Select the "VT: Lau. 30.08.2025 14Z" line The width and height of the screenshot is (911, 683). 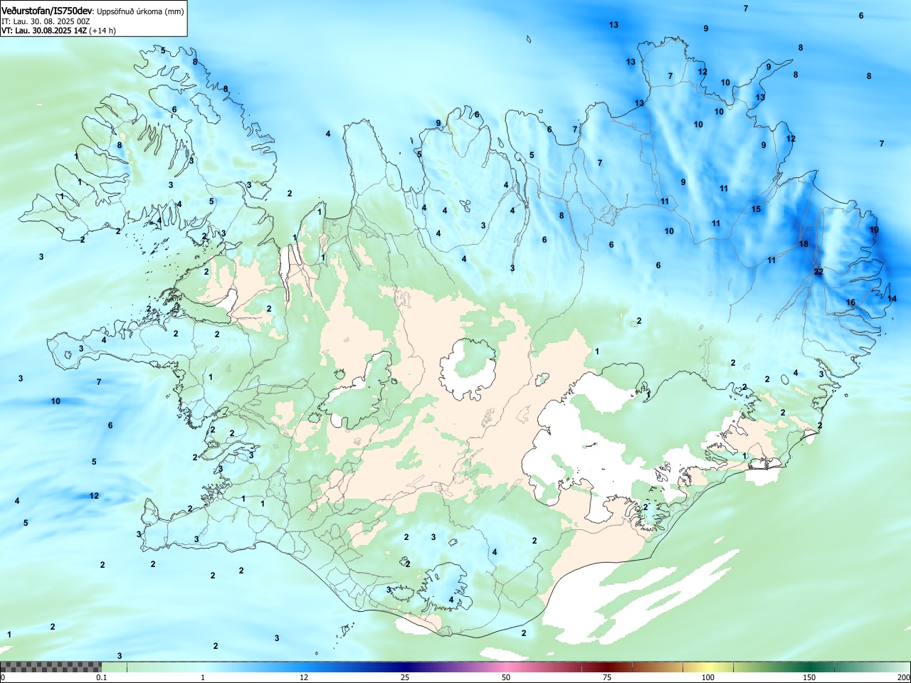pos(44,31)
